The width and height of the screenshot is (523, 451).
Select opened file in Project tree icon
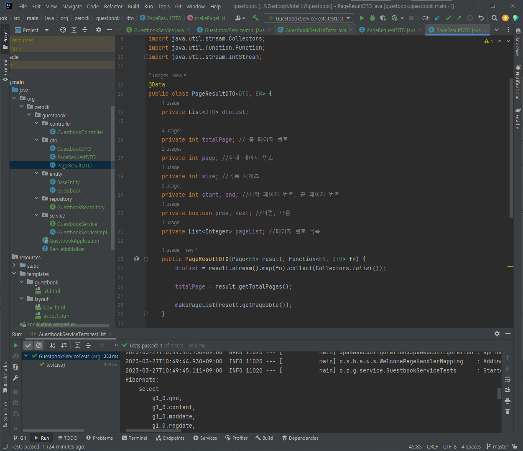[63, 30]
